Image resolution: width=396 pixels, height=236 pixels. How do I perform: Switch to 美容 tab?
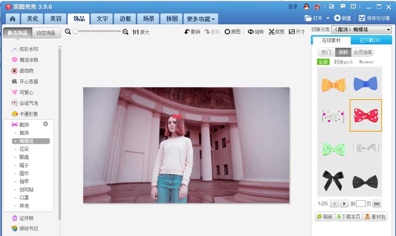(56, 19)
